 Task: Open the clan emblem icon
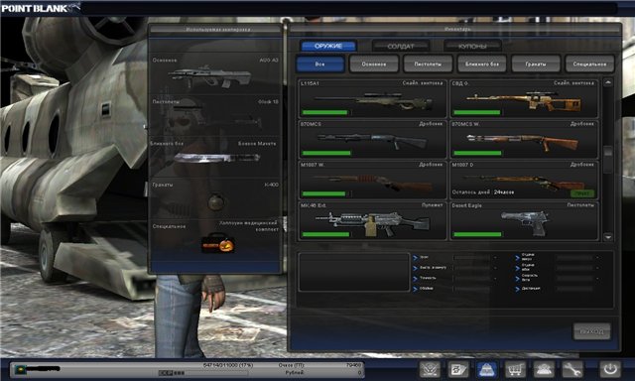coord(430,369)
